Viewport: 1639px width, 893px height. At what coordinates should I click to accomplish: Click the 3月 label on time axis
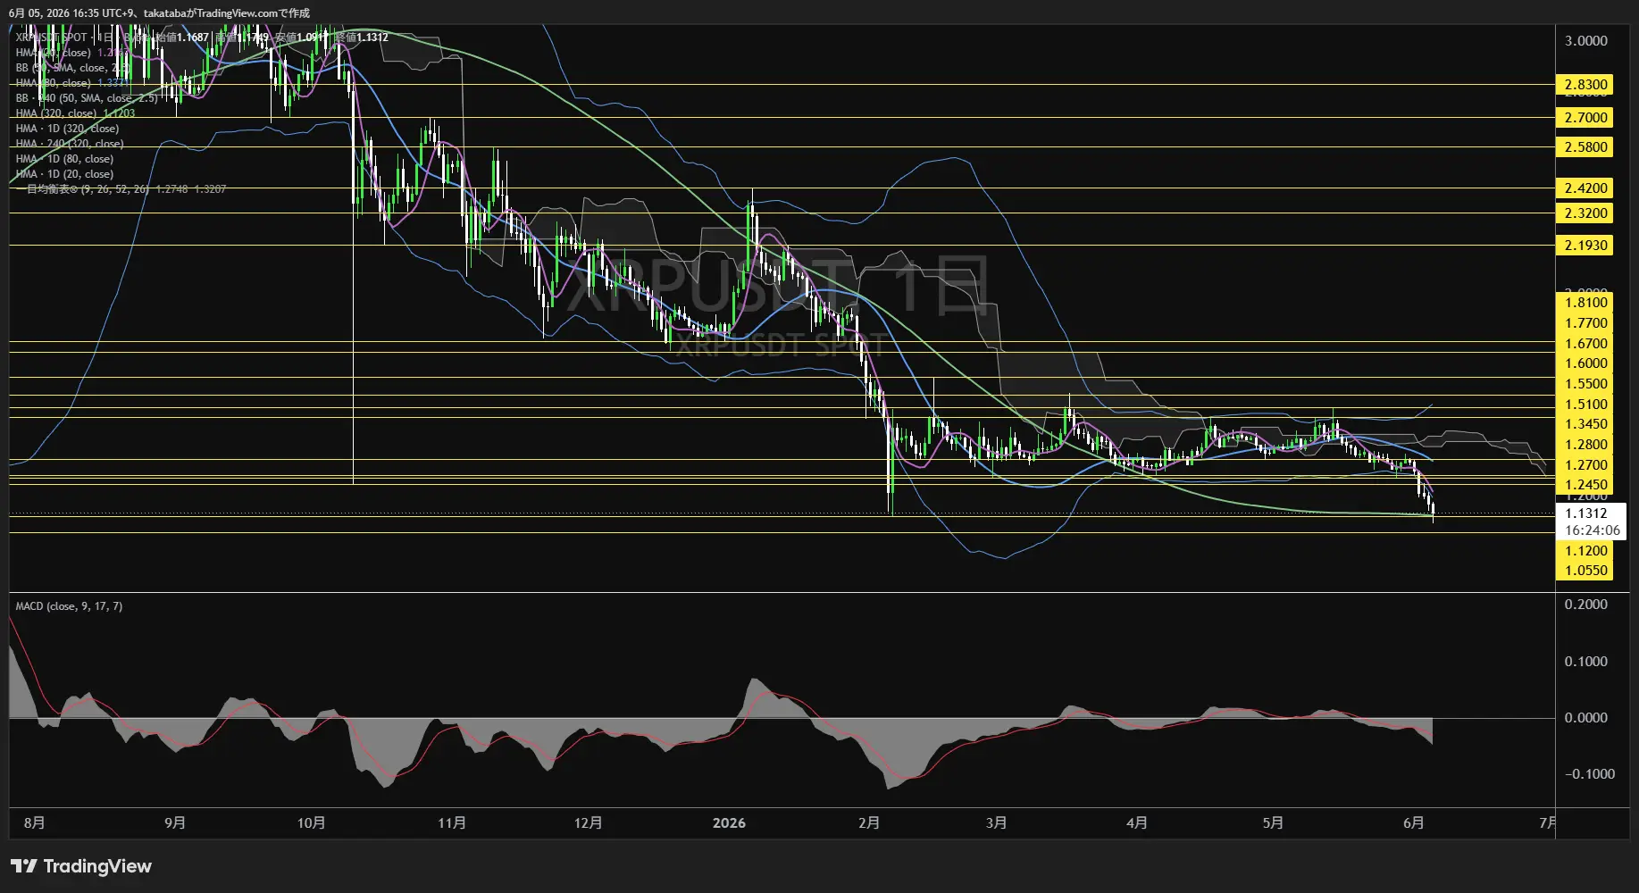click(x=996, y=822)
